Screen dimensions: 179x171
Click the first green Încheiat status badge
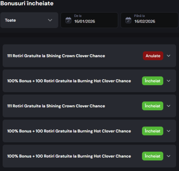pyautogui.click(x=152, y=81)
